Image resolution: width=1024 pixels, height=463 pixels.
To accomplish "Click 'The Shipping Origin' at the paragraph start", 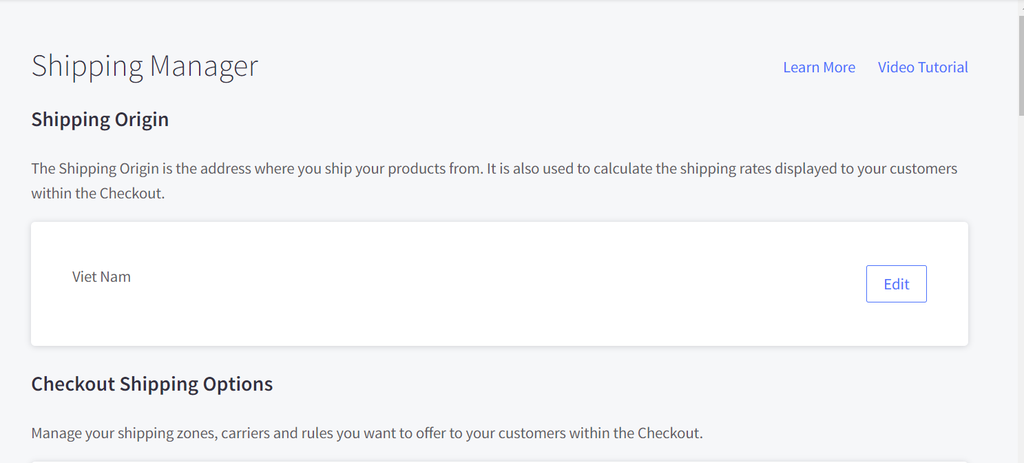I will point(95,169).
